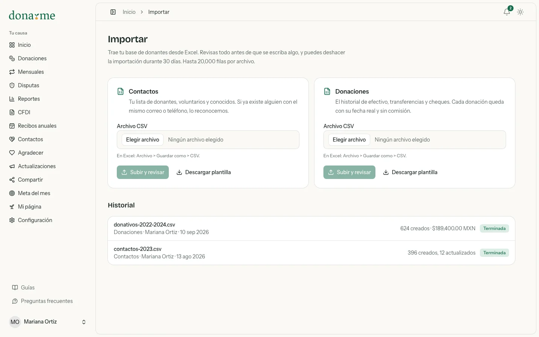Click the Agradecer heart icon

click(12, 153)
